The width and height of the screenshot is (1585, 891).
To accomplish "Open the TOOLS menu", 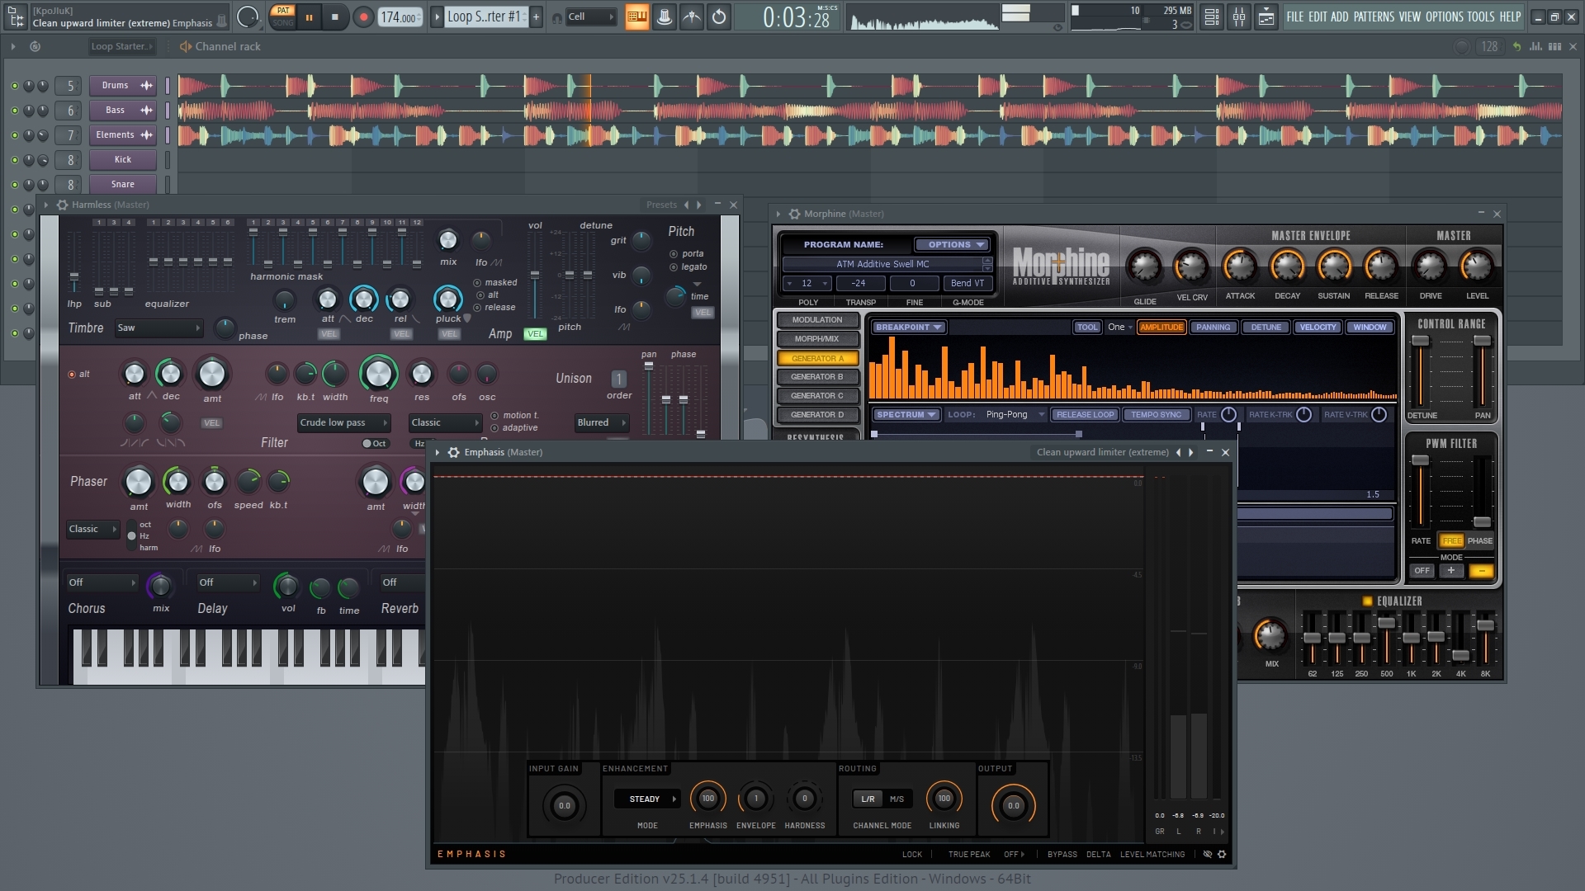I will (x=1480, y=16).
